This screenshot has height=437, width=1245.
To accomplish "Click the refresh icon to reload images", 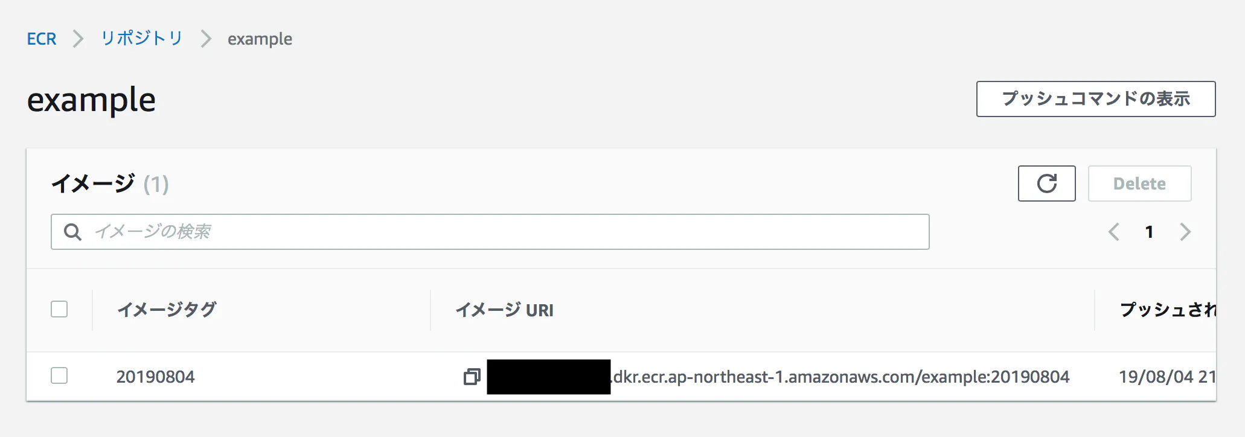I will pos(1046,183).
